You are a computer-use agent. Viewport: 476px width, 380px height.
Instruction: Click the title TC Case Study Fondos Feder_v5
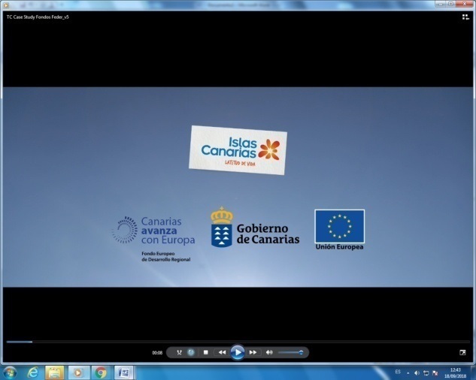point(38,17)
